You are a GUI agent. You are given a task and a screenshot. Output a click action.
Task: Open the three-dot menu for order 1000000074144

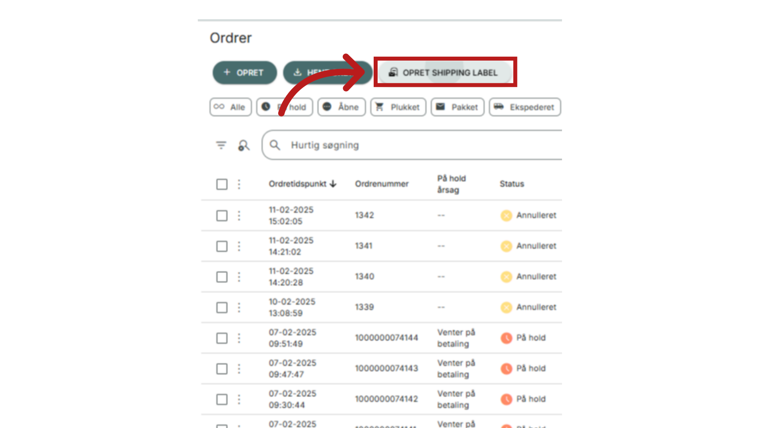pyautogui.click(x=239, y=338)
